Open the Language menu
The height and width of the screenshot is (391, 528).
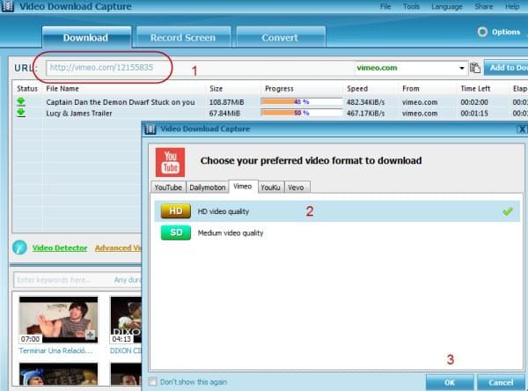tap(447, 6)
